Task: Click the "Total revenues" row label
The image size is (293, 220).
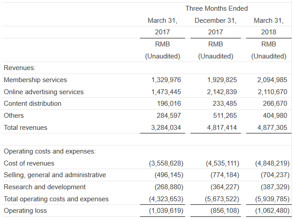Action: click(x=25, y=128)
